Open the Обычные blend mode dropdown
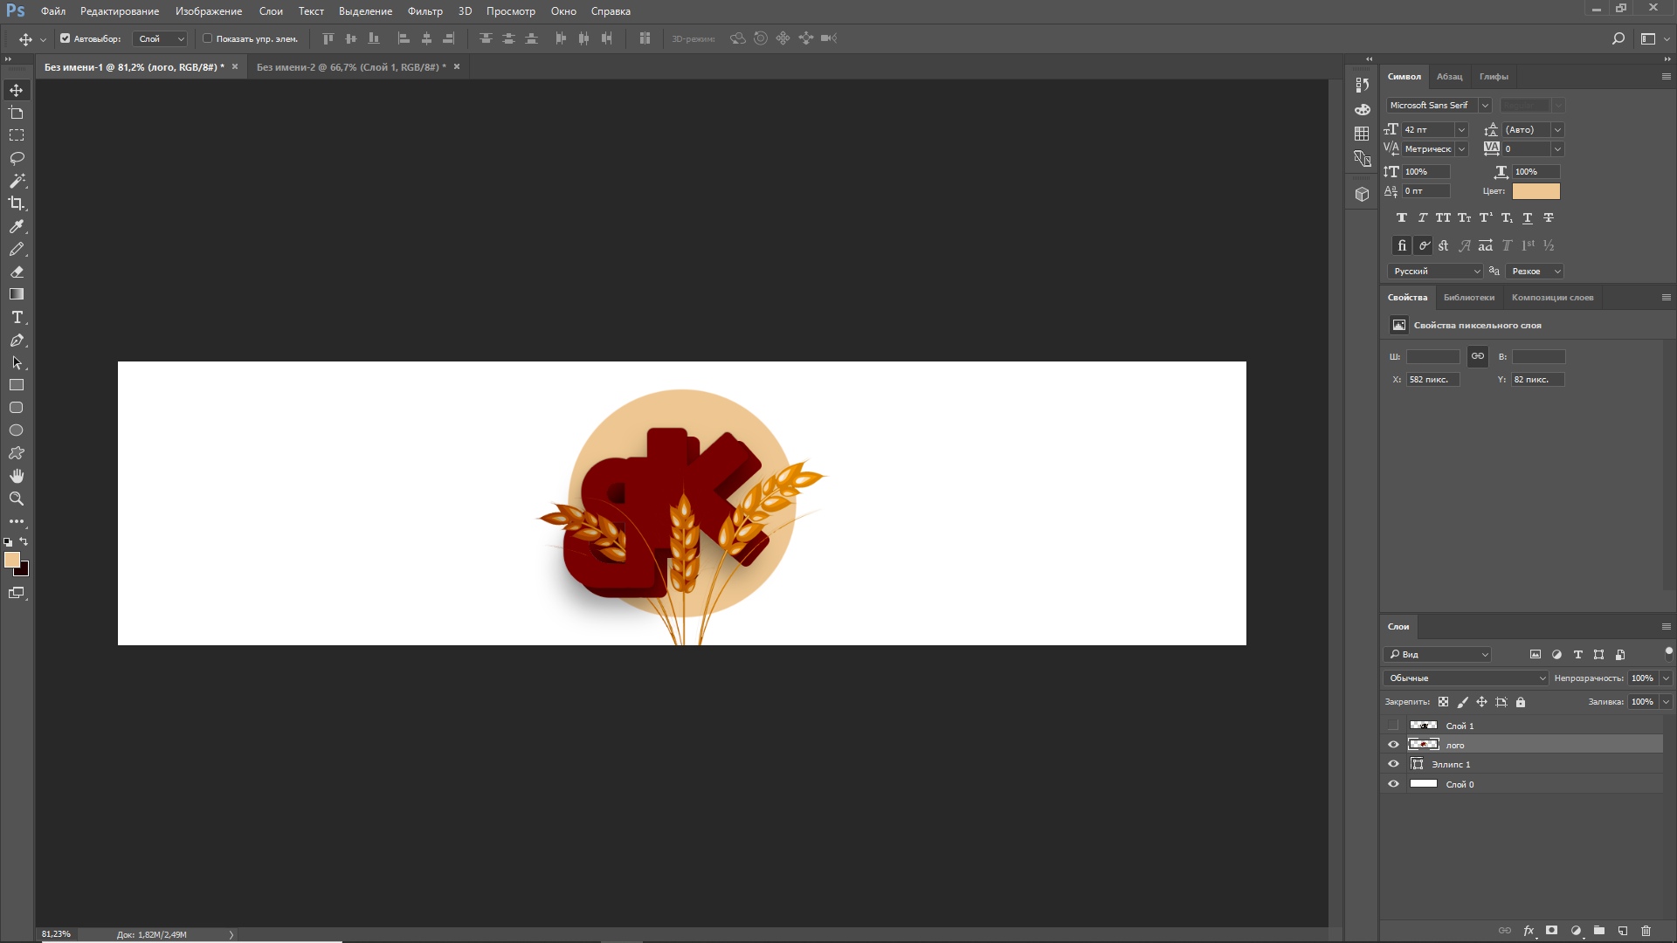 pos(1465,678)
